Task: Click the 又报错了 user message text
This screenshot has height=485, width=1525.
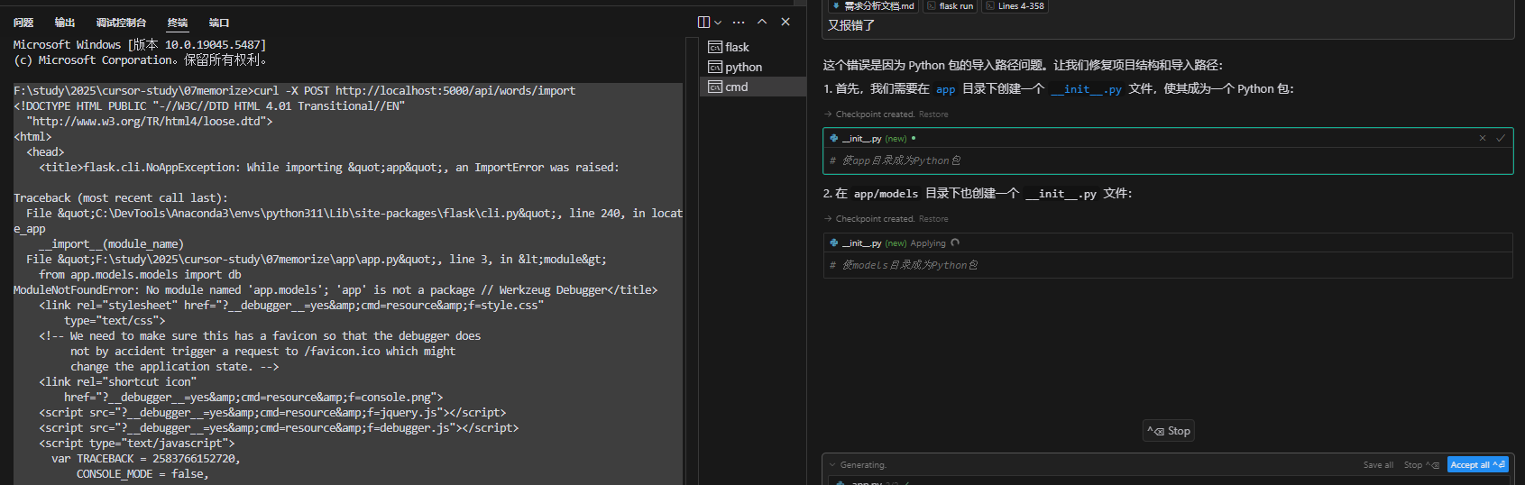Action: pyautogui.click(x=851, y=25)
